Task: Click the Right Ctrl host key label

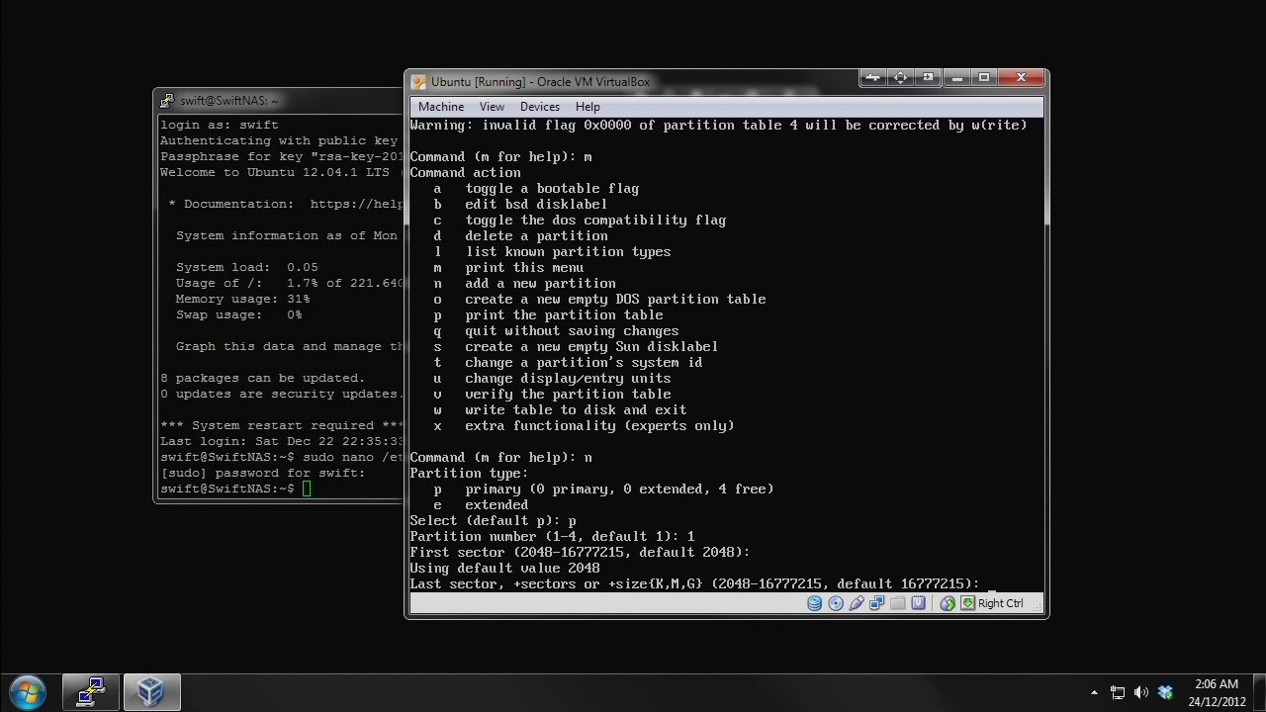Action: 1001,603
